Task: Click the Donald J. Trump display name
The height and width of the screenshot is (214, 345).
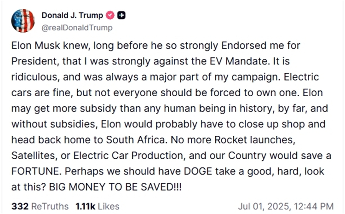Action: [x=72, y=16]
